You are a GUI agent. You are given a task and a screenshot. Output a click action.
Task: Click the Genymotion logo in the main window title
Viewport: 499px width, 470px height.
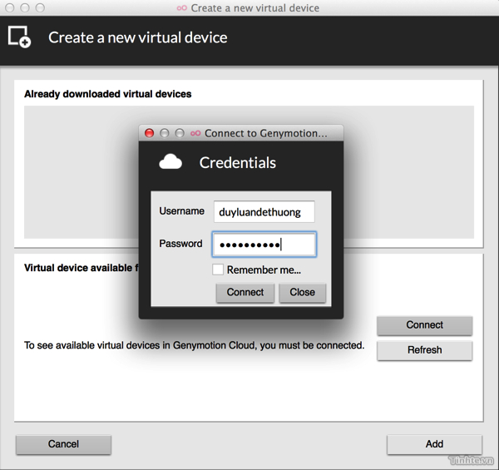coord(181,8)
